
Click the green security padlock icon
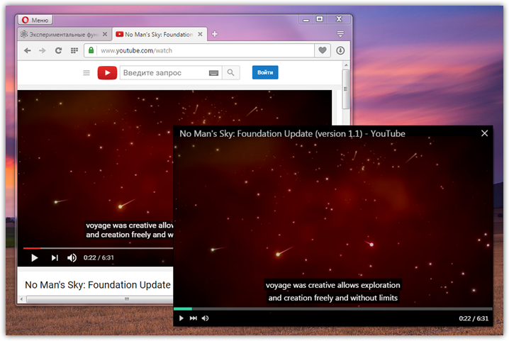pos(91,50)
